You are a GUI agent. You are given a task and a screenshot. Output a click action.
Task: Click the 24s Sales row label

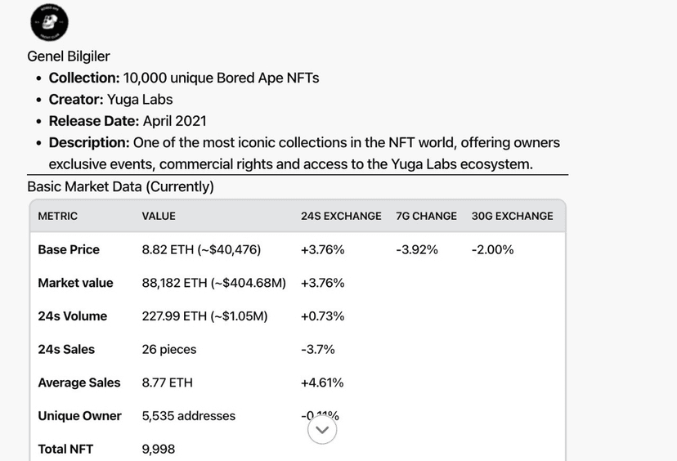(66, 350)
